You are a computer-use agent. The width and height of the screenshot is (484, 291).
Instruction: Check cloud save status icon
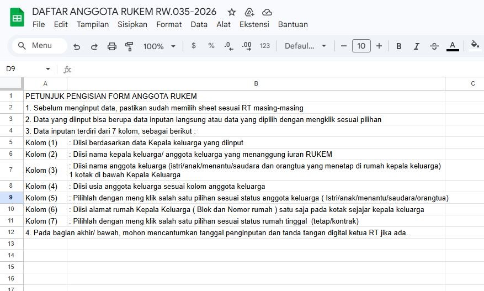(x=267, y=12)
